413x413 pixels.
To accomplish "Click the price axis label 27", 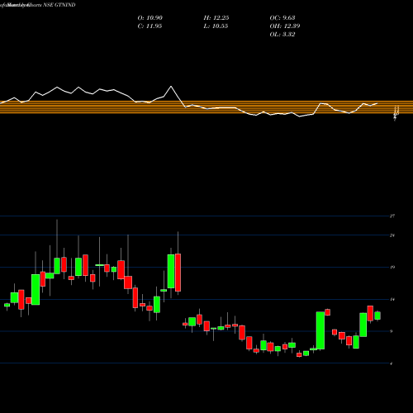I will [392, 216].
